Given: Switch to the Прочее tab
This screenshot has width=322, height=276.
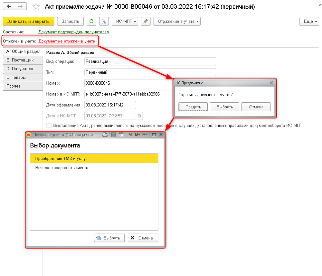Looking at the screenshot, I should [23, 86].
